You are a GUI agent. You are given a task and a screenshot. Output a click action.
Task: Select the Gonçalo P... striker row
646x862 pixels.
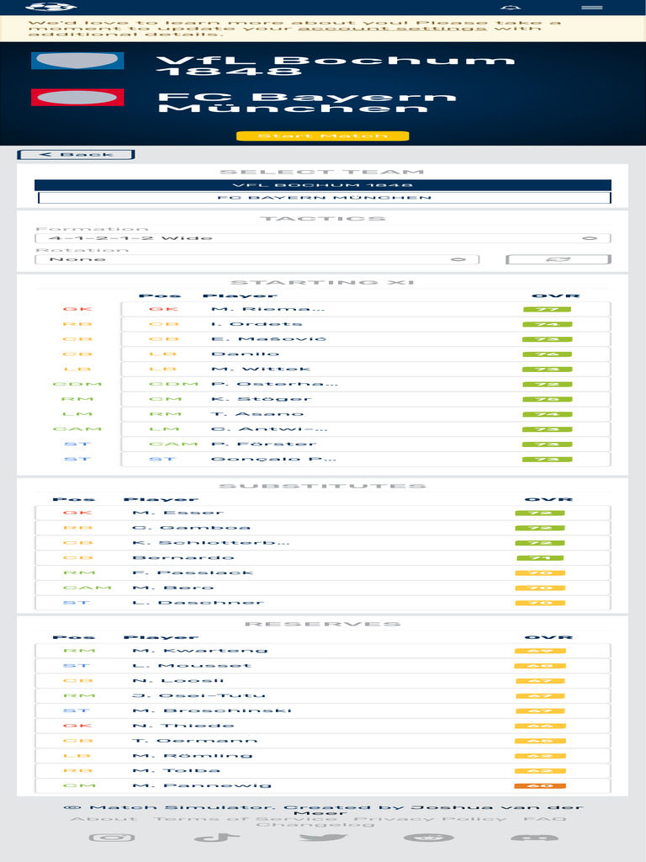pyautogui.click(x=366, y=459)
